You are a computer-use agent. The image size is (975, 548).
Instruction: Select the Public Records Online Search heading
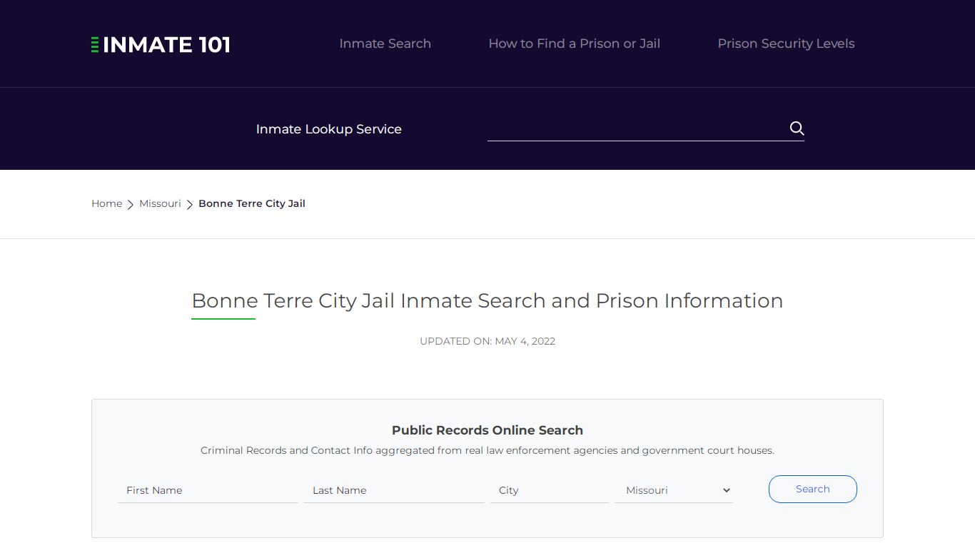(x=487, y=430)
